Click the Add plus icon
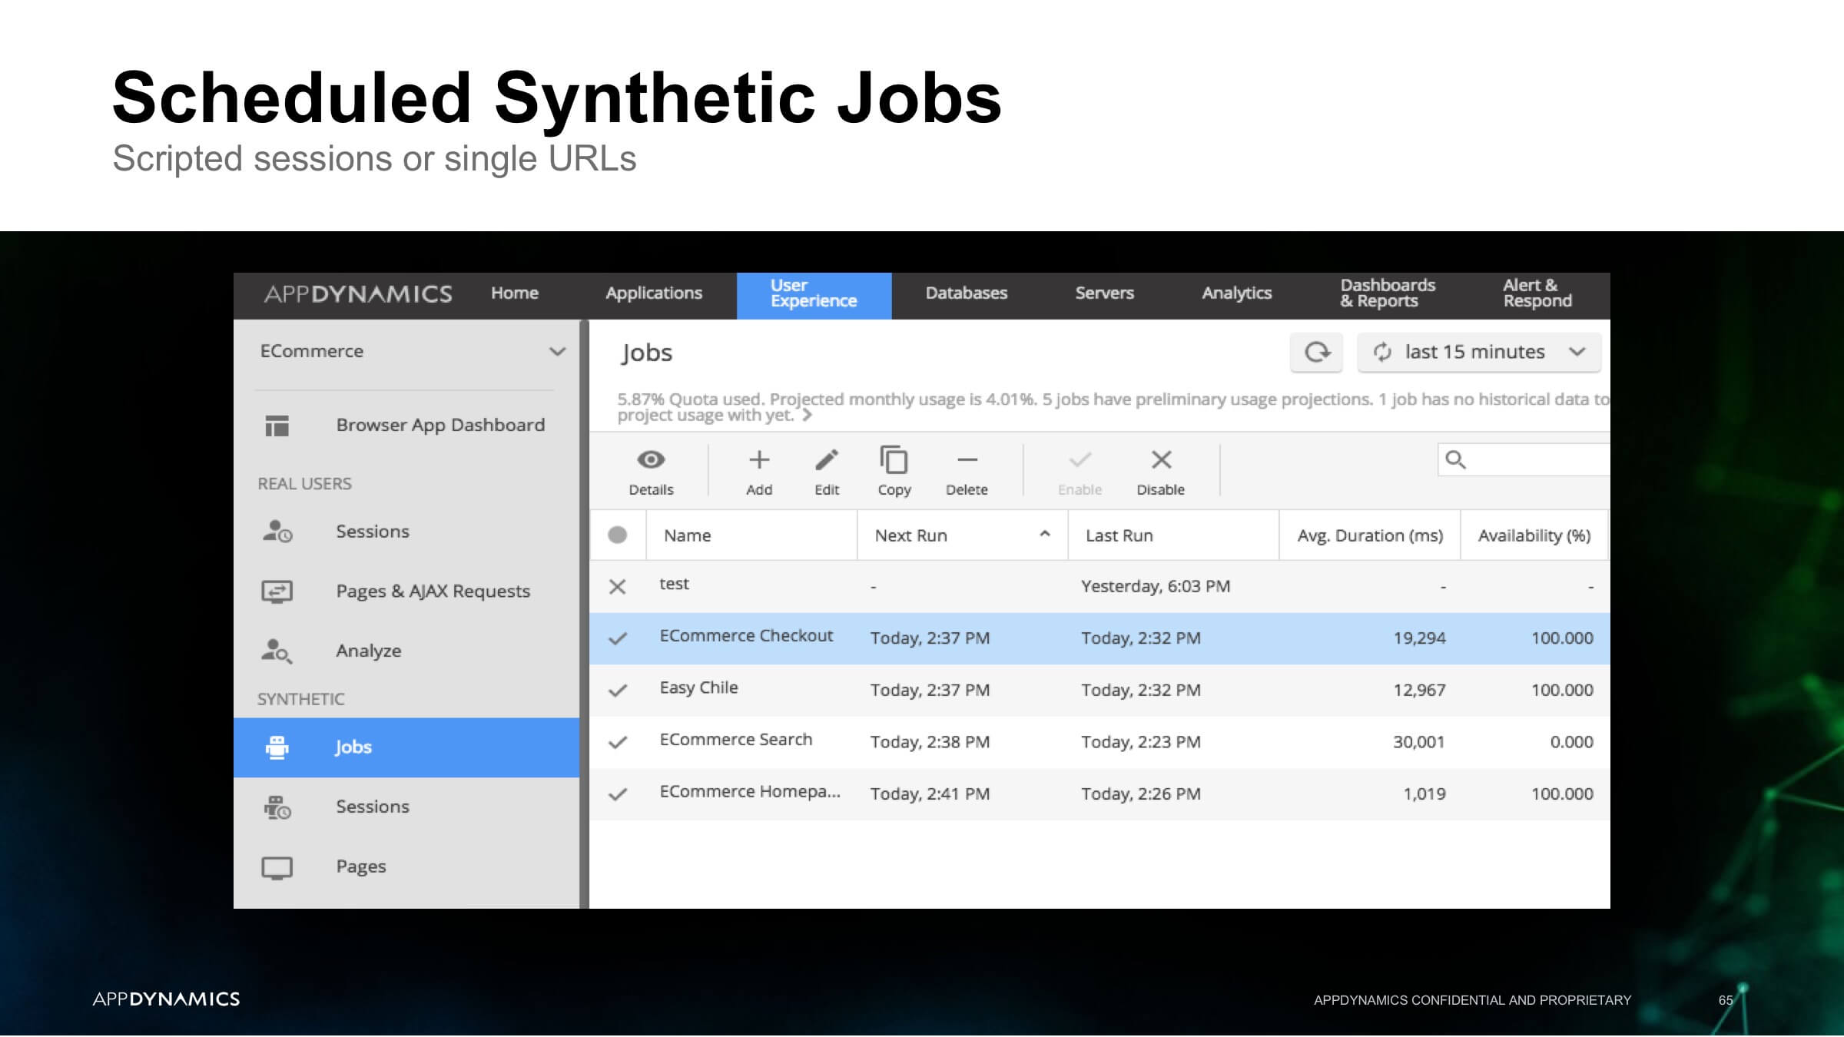This screenshot has width=1844, height=1037. [x=759, y=459]
